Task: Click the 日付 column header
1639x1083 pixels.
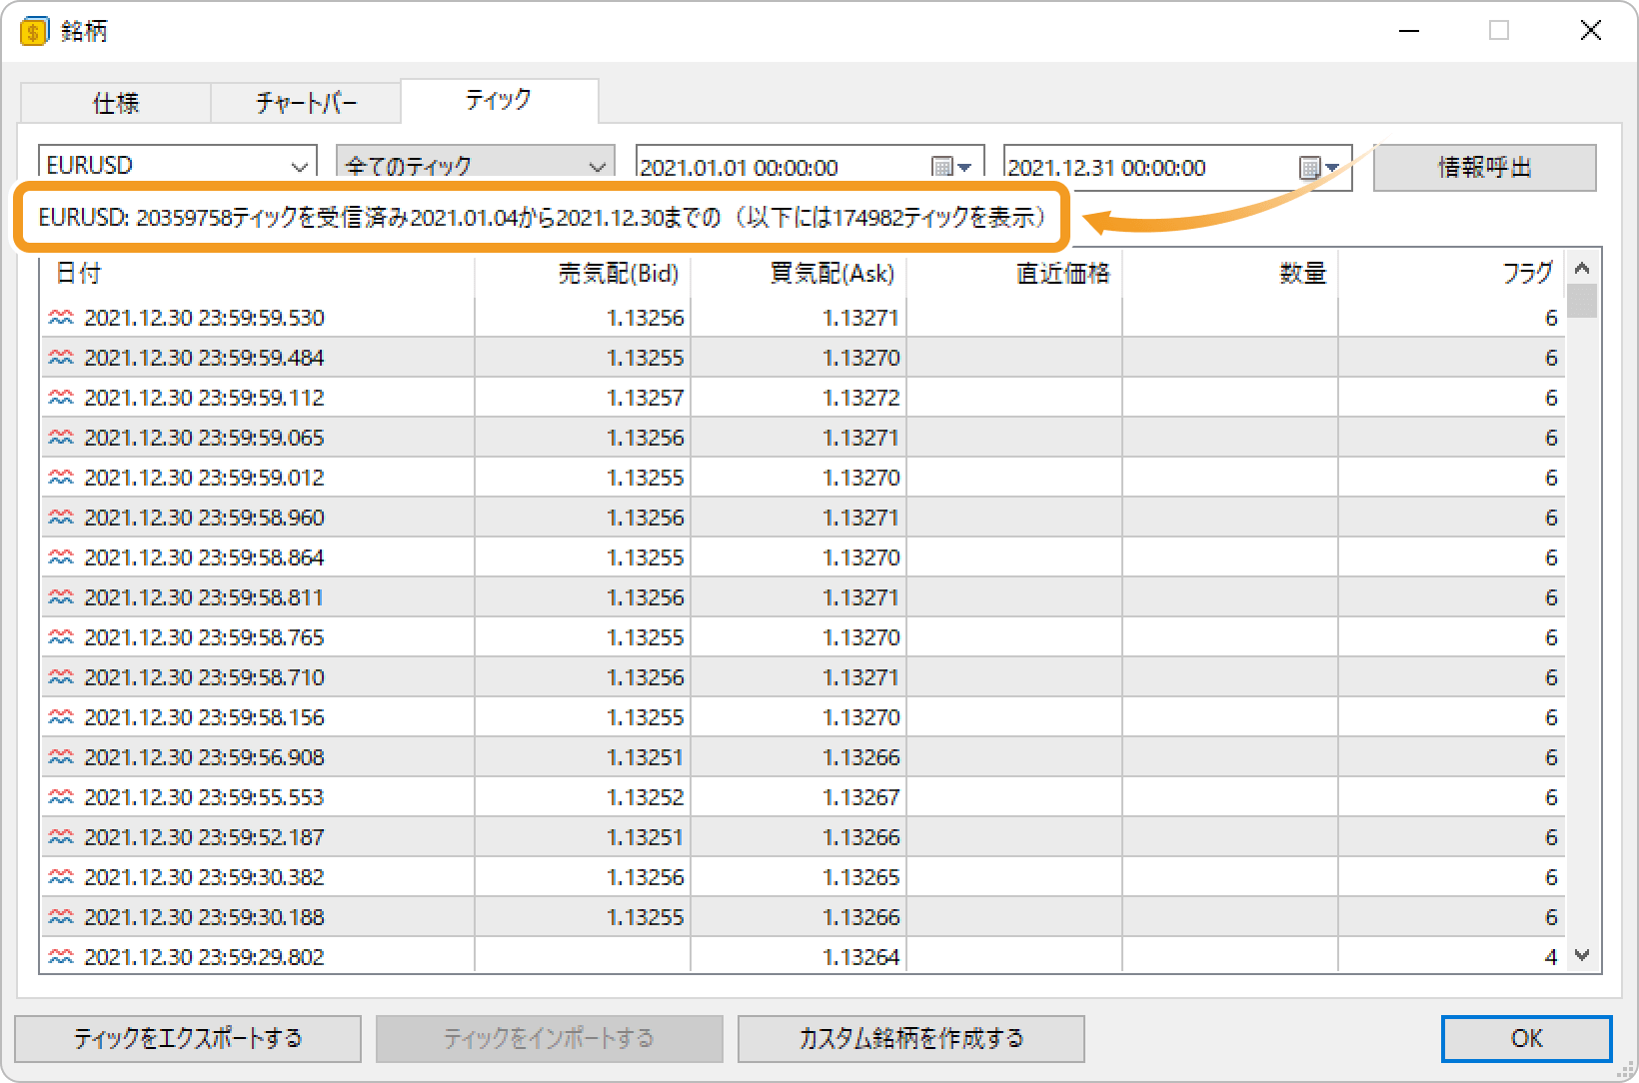Action: 257,273
